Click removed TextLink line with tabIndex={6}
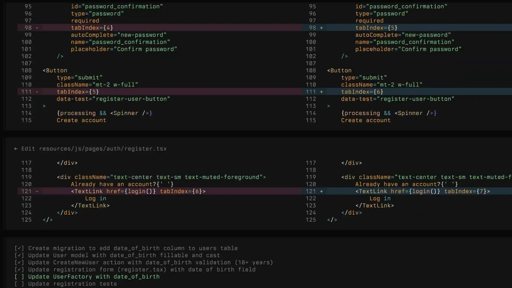 (x=138, y=191)
